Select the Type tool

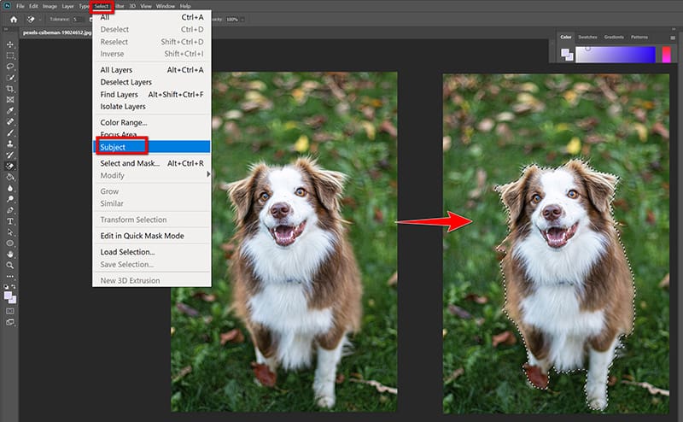[x=10, y=220]
